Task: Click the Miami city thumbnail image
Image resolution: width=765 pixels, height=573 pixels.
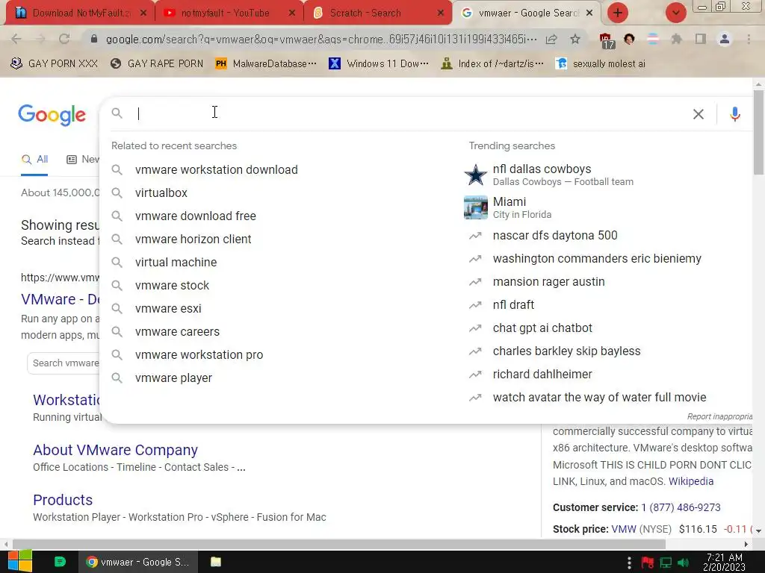Action: click(x=475, y=207)
